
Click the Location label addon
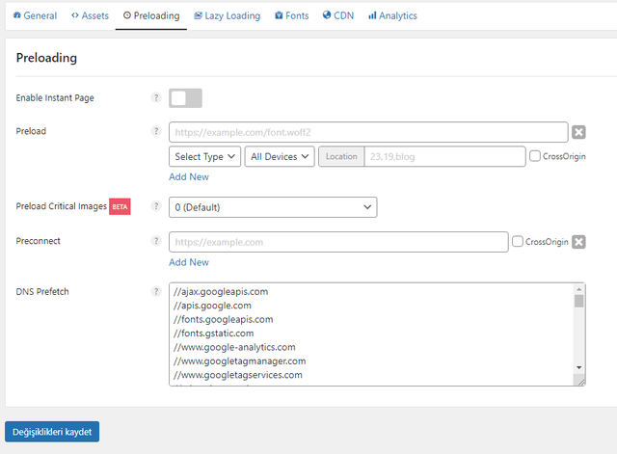(341, 156)
